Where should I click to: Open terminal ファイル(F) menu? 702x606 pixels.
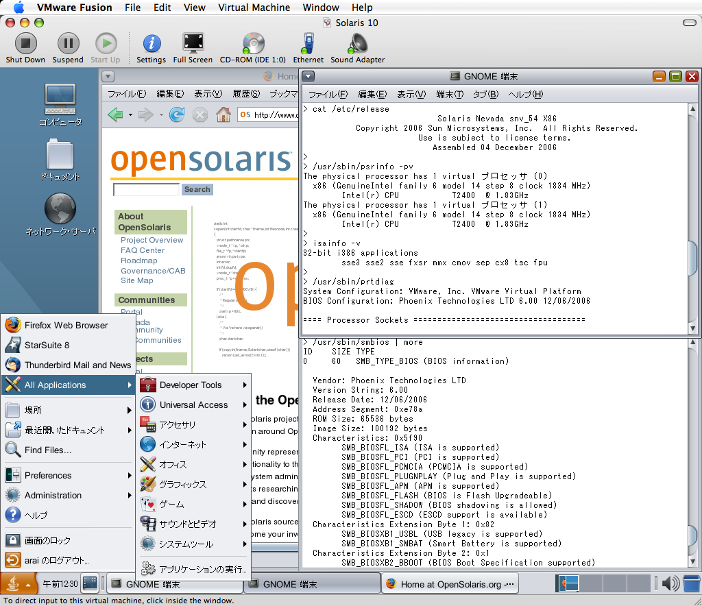328,95
